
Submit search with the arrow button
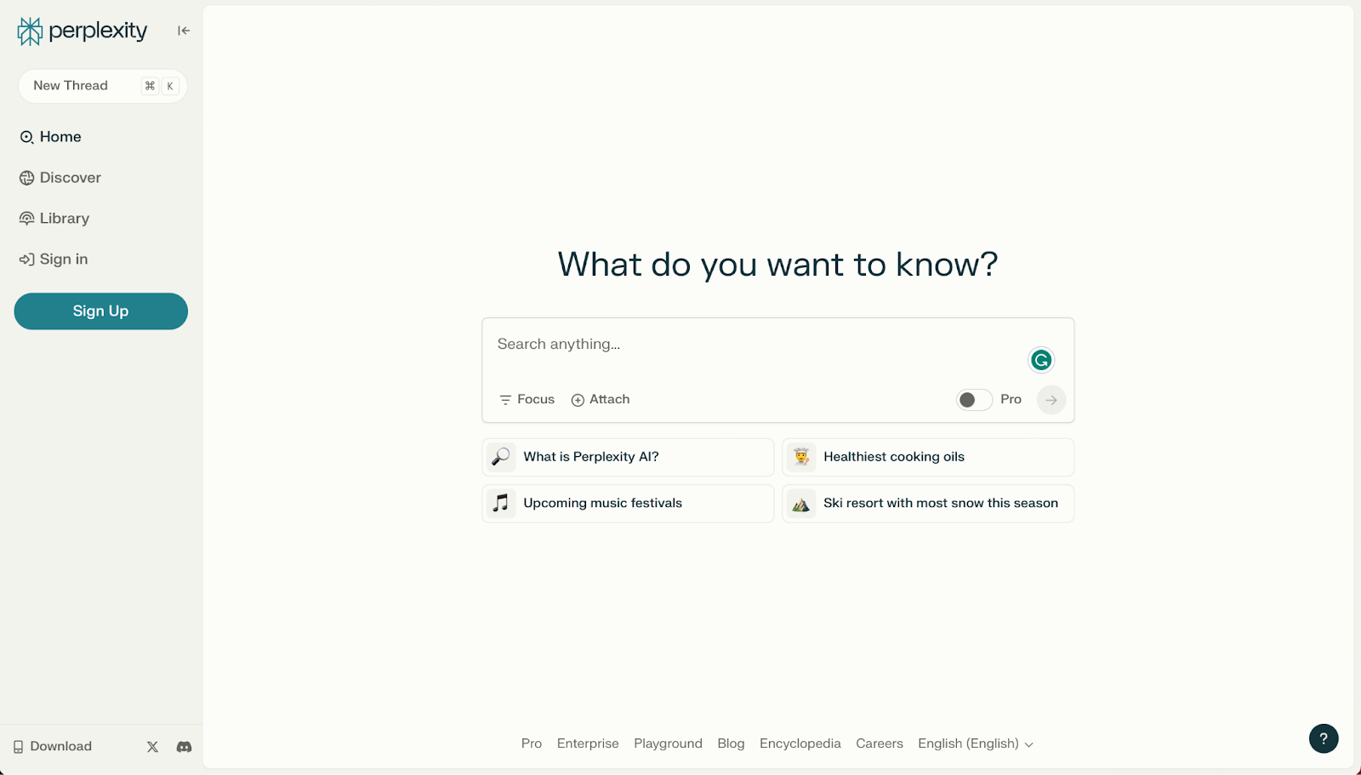1051,400
